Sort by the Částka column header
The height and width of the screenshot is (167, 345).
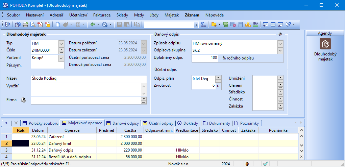click(x=130, y=130)
